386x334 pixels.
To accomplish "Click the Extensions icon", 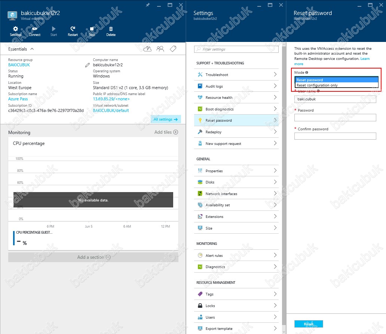I will coord(200,216).
